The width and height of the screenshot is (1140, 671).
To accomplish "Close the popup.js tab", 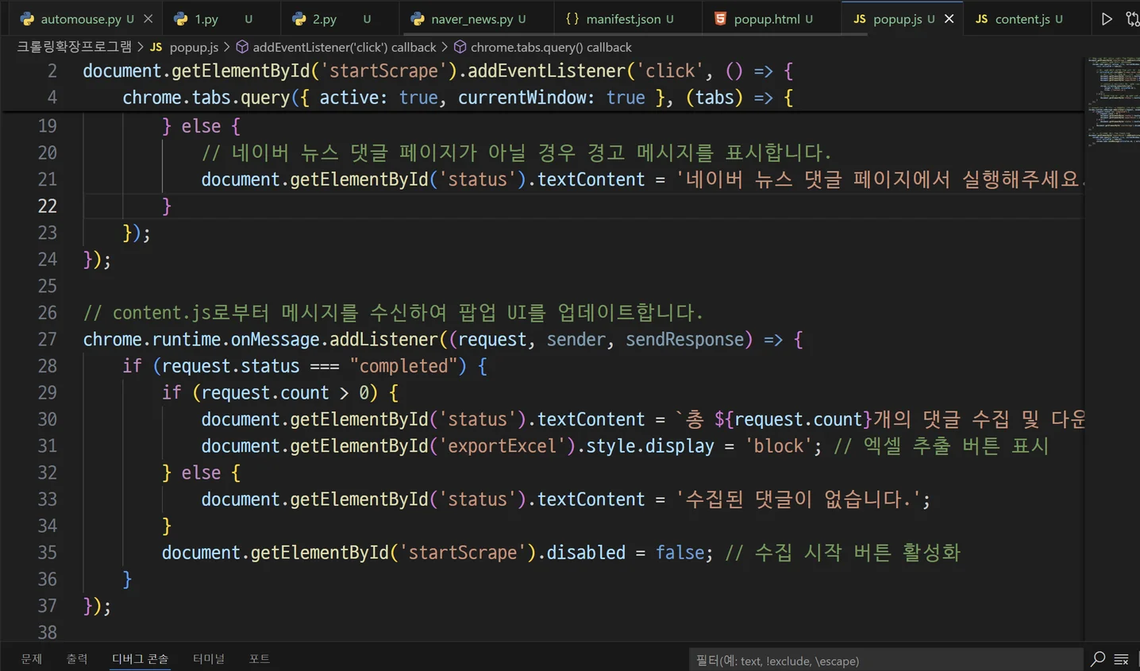I will [949, 18].
